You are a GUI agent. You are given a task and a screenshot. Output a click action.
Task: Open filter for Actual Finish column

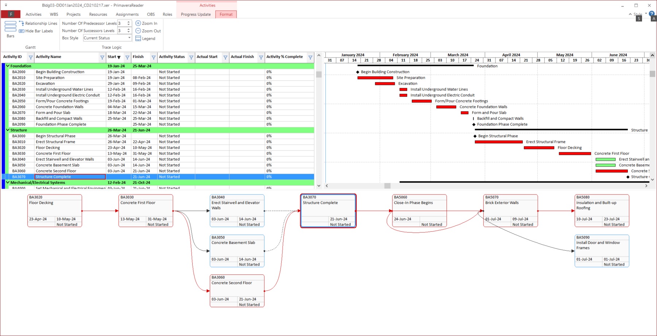click(x=261, y=57)
